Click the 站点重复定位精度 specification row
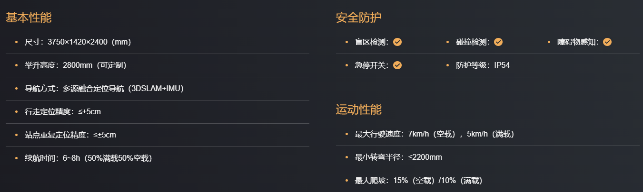This screenshot has width=643, height=192. point(70,135)
